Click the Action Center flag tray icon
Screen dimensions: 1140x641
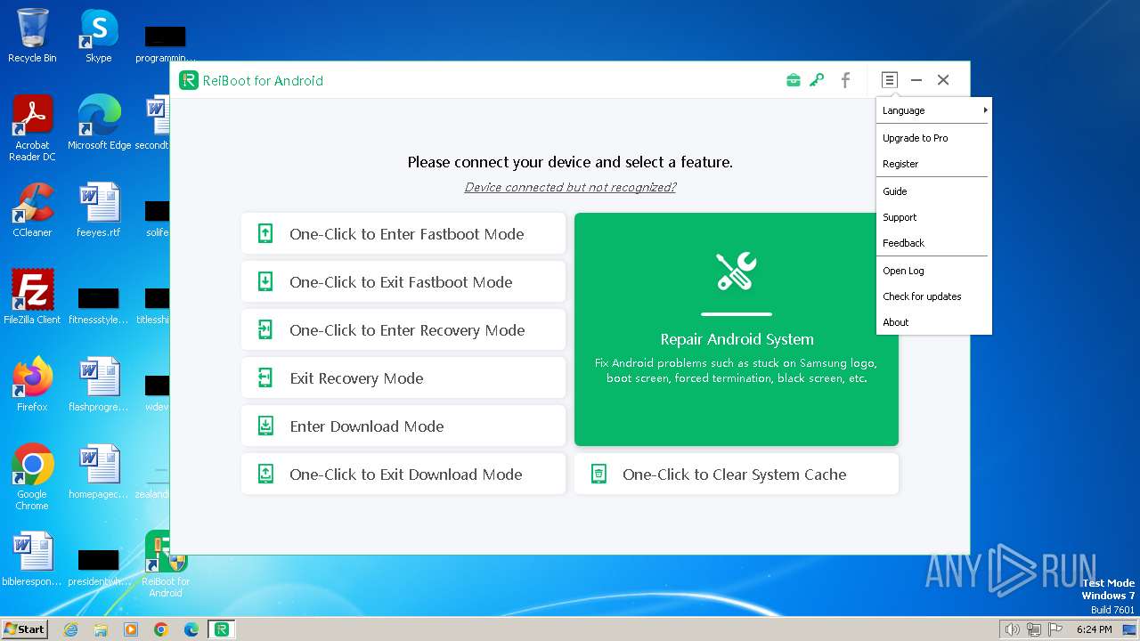pos(1055,629)
